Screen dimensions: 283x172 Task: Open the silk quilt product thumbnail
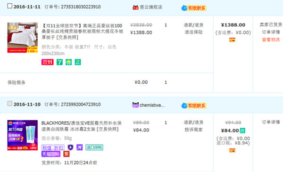(x=23, y=38)
